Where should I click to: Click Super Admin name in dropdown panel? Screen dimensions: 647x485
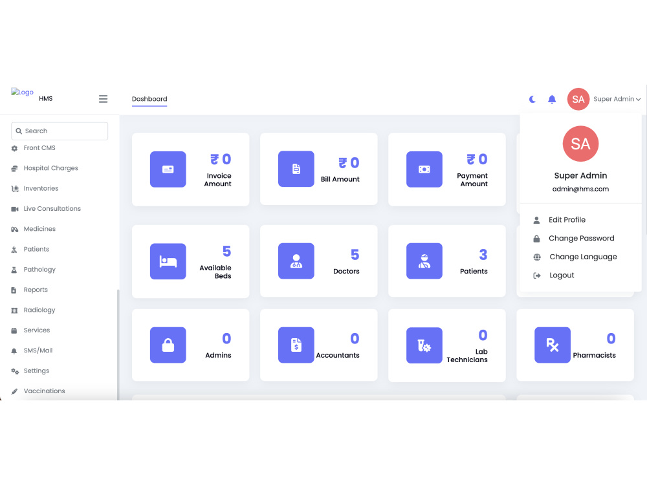point(580,175)
